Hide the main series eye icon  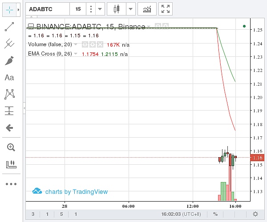(158, 26)
